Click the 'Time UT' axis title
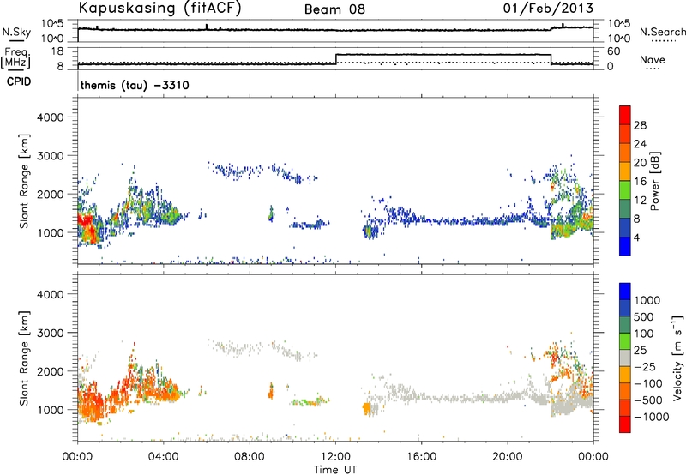Image resolution: width=686 pixels, height=475 pixels. click(335, 470)
